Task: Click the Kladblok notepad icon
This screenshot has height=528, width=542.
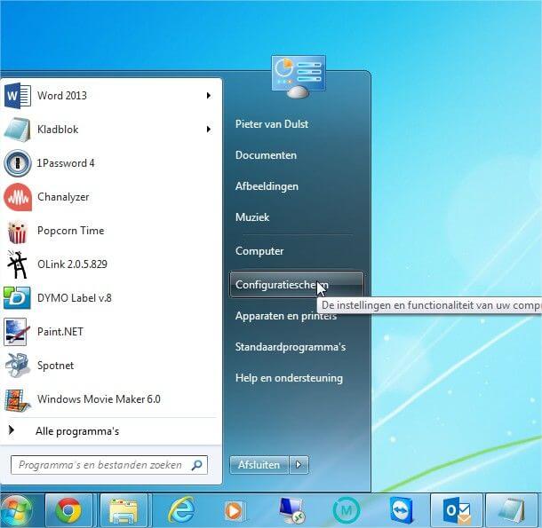Action: click(17, 130)
